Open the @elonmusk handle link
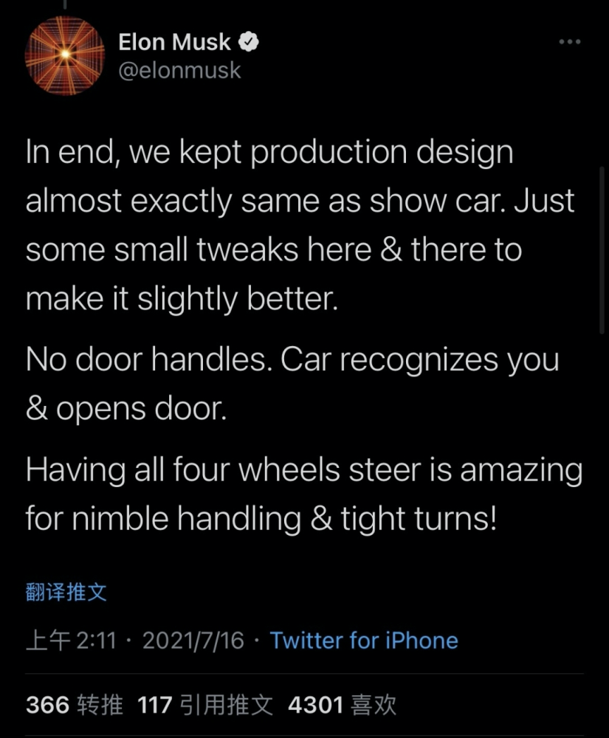Screen dimensions: 609x738 179,71
